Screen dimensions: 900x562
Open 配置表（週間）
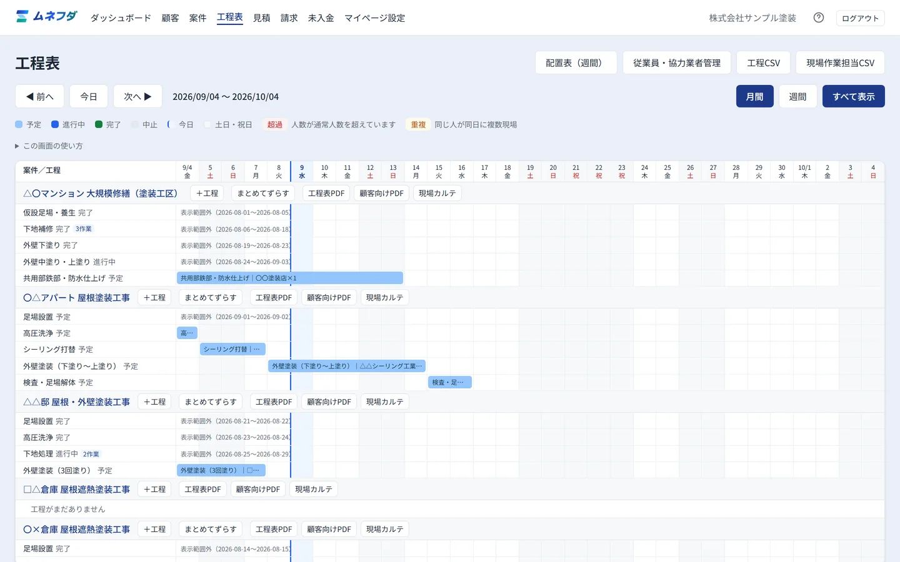pyautogui.click(x=576, y=62)
